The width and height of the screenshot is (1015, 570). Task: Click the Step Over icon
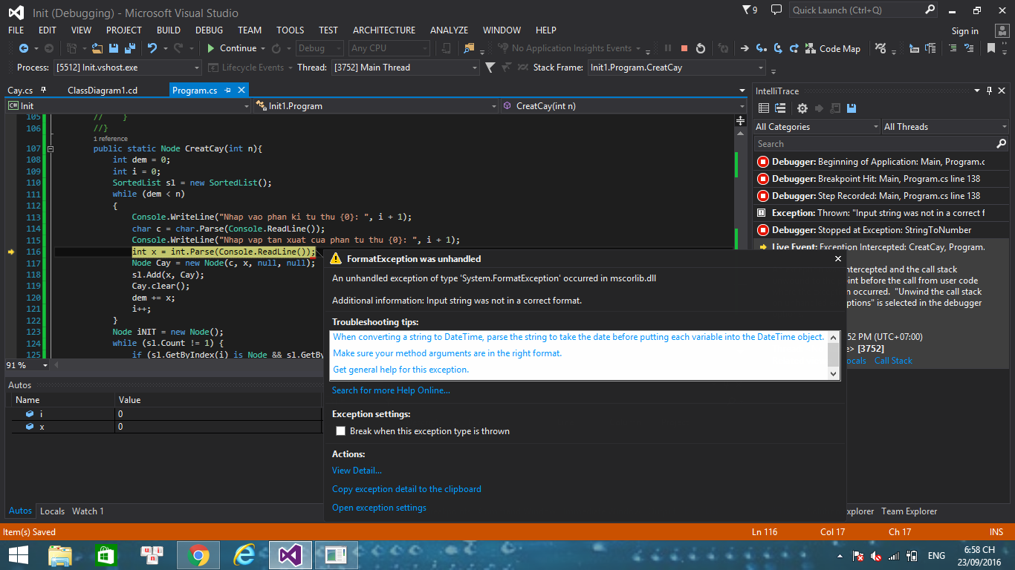click(x=777, y=48)
